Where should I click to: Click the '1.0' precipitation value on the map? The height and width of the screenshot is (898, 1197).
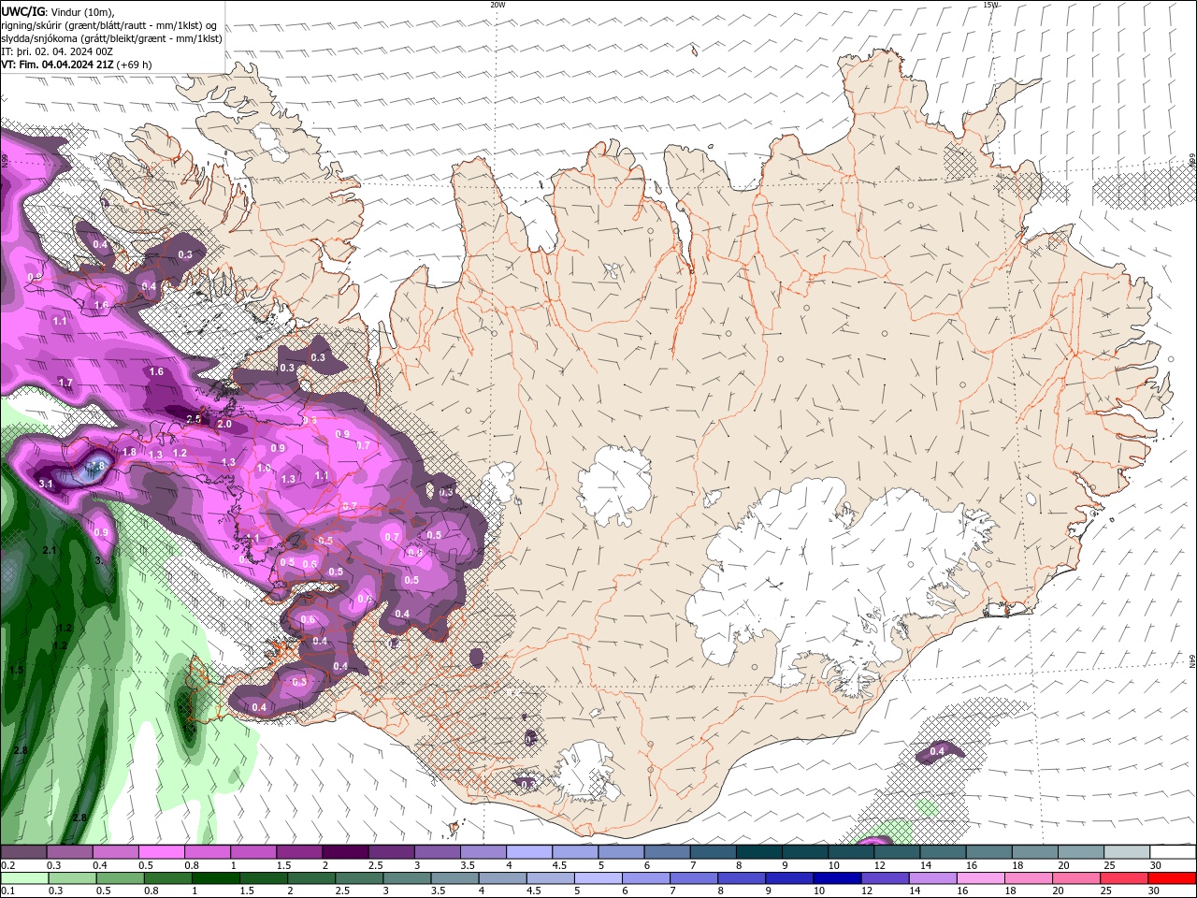(x=266, y=469)
